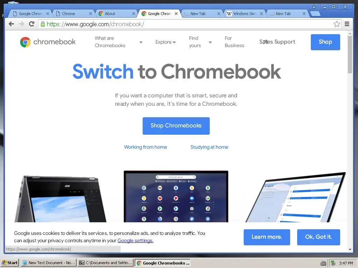
Task: Close the last New Tab tab
Action: pos(304,14)
